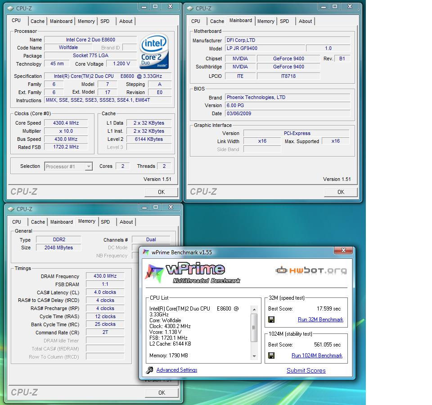Open About tab in CPU-Z CPU window
The image size is (432, 405).
(126, 21)
